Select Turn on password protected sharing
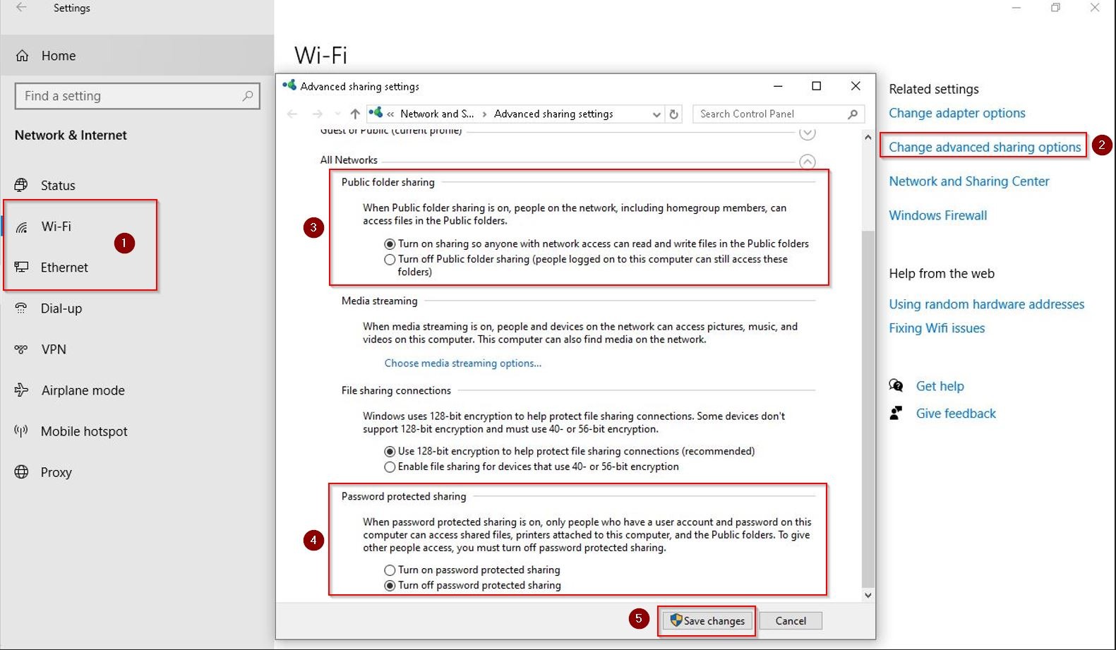 pos(390,570)
